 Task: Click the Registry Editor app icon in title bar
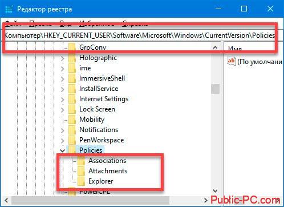coord(9,9)
